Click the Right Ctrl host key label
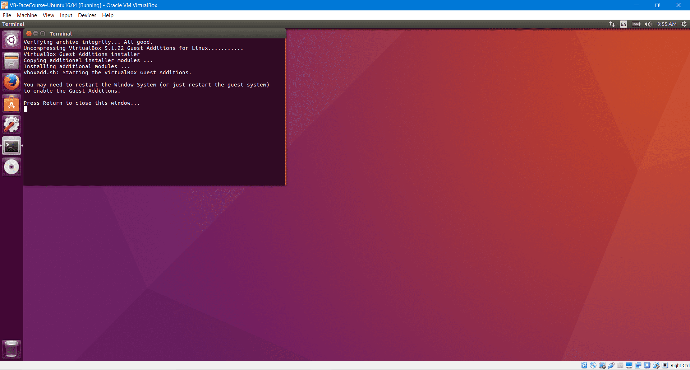Viewport: 690px width, 370px height. coord(680,366)
